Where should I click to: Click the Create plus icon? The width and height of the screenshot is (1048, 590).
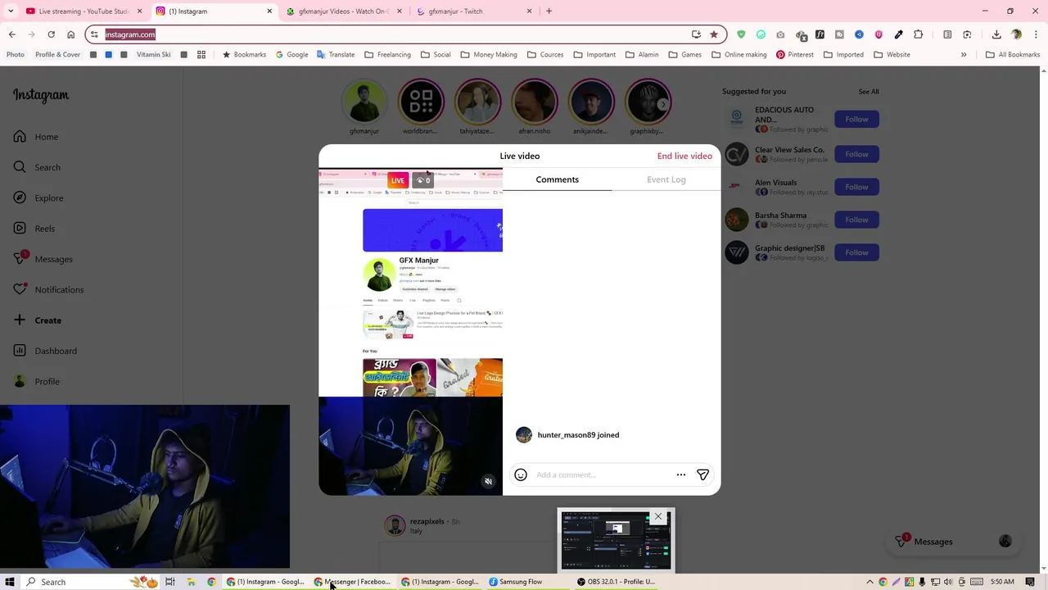pyautogui.click(x=20, y=320)
